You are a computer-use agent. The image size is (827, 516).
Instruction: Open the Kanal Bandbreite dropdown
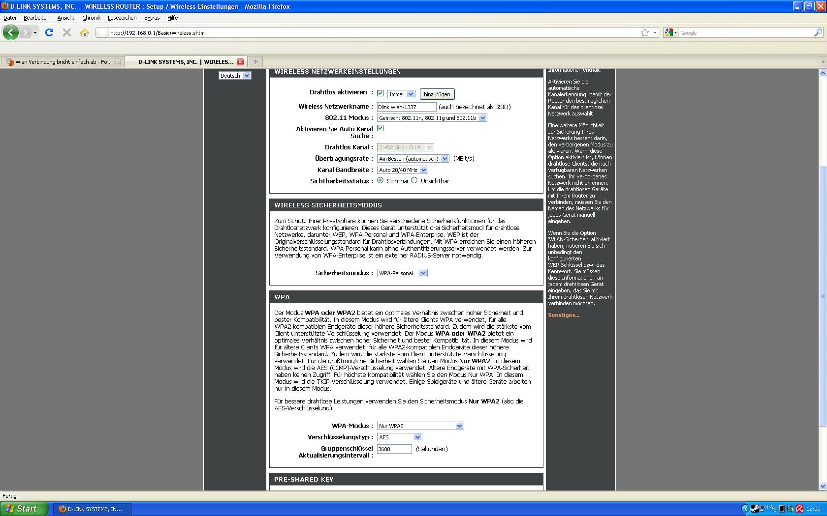(402, 170)
